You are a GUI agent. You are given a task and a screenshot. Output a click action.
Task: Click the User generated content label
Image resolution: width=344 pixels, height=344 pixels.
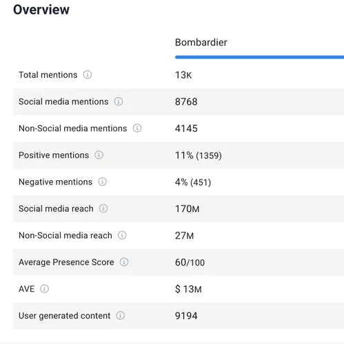(x=65, y=316)
